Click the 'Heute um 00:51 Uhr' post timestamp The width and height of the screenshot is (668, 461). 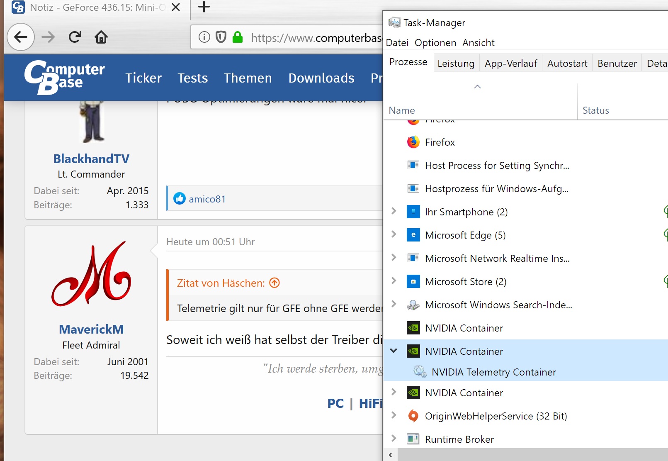pos(211,242)
